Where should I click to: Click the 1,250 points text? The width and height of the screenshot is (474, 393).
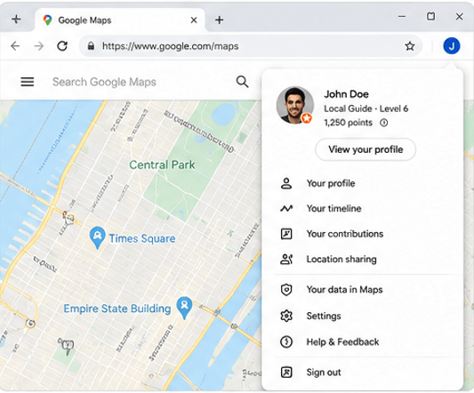[x=348, y=123]
